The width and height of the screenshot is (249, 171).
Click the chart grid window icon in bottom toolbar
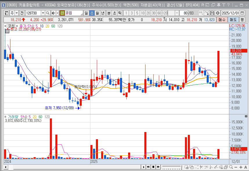187,167
